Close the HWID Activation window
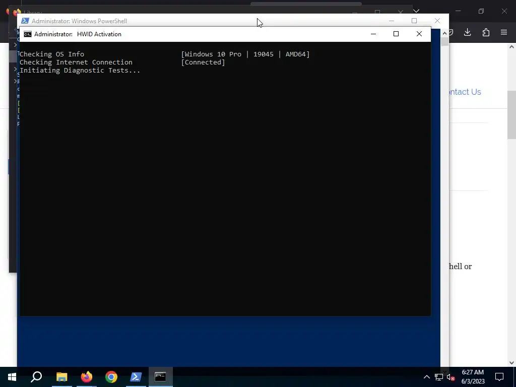 (419, 34)
